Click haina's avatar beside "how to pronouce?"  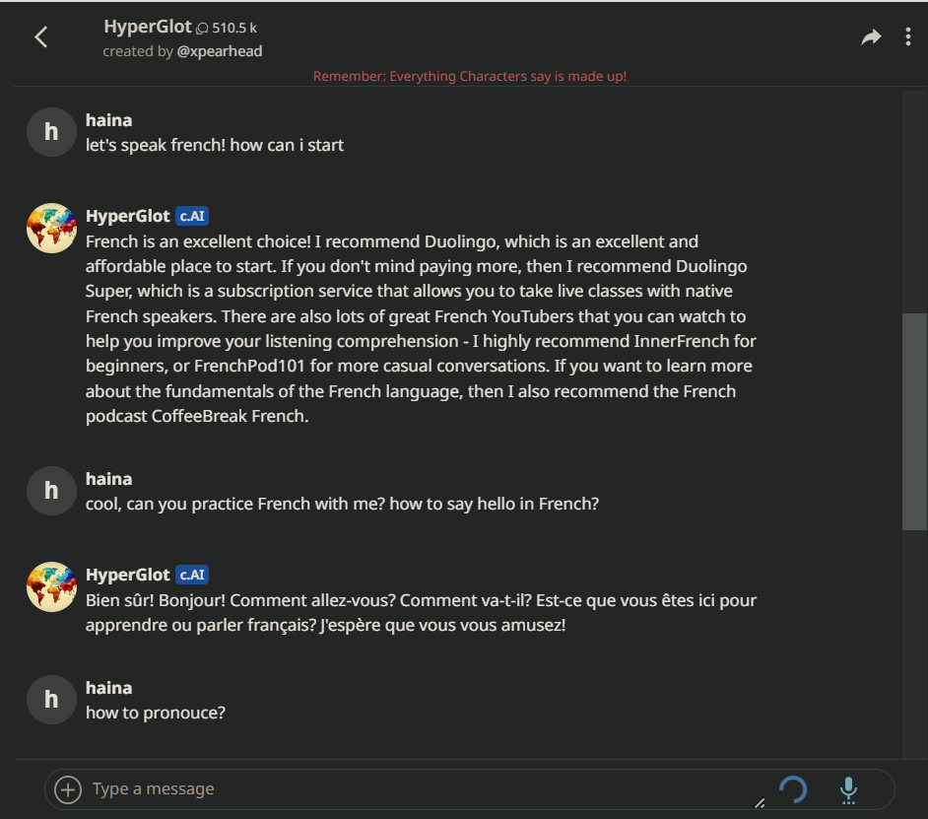pos(51,700)
